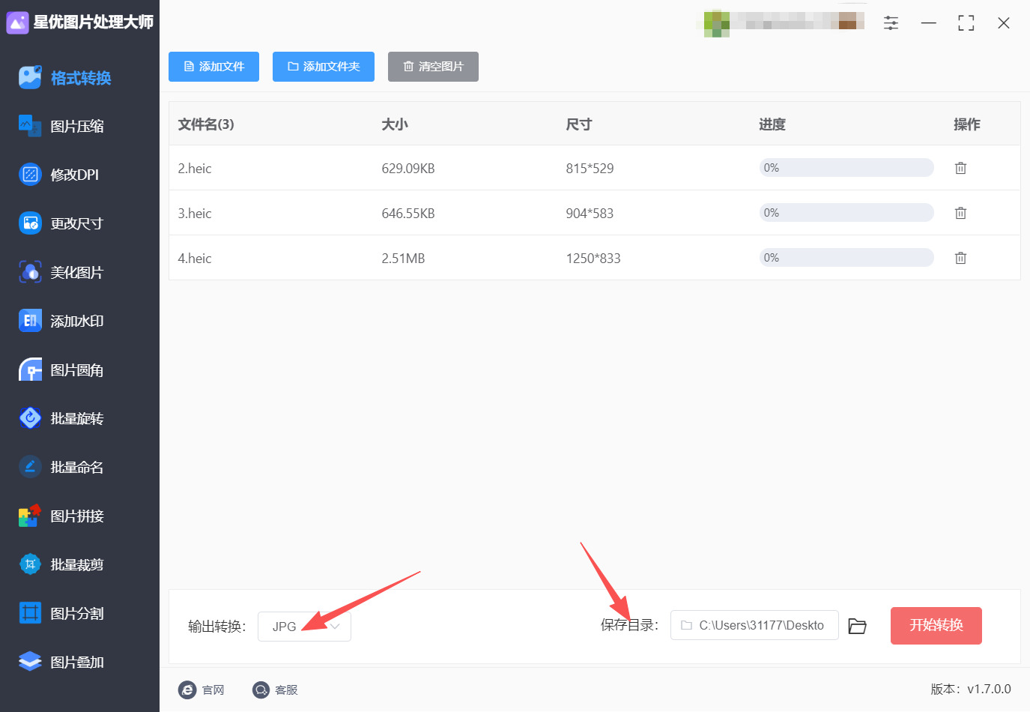Click the 图片拼接 sidebar icon
Viewport: 1030px width, 712px height.
(30, 516)
